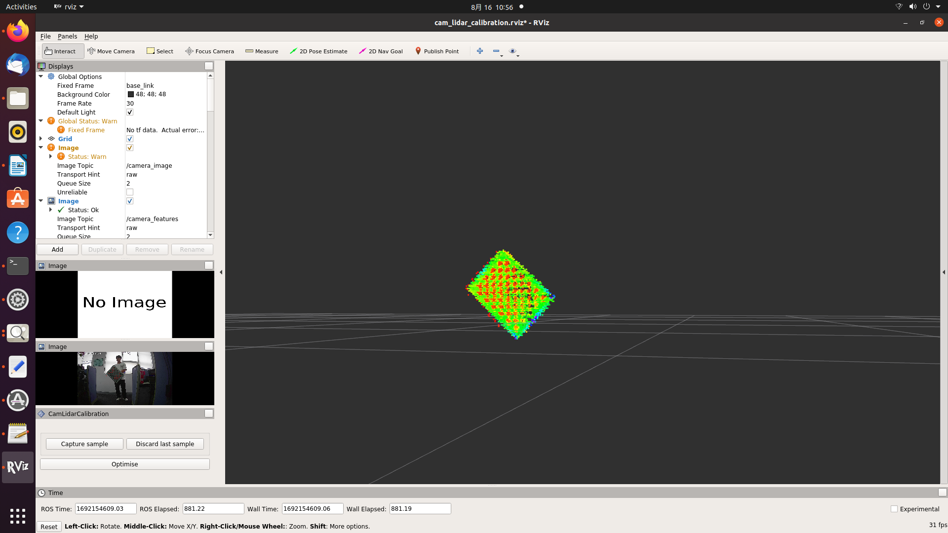
Task: Click the ROS Time input field
Action: [x=105, y=509]
